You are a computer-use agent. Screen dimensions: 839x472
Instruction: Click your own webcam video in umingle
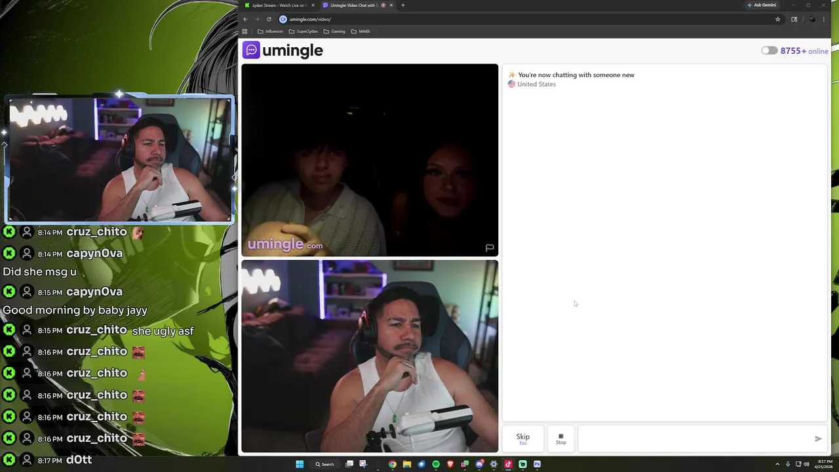coord(370,356)
